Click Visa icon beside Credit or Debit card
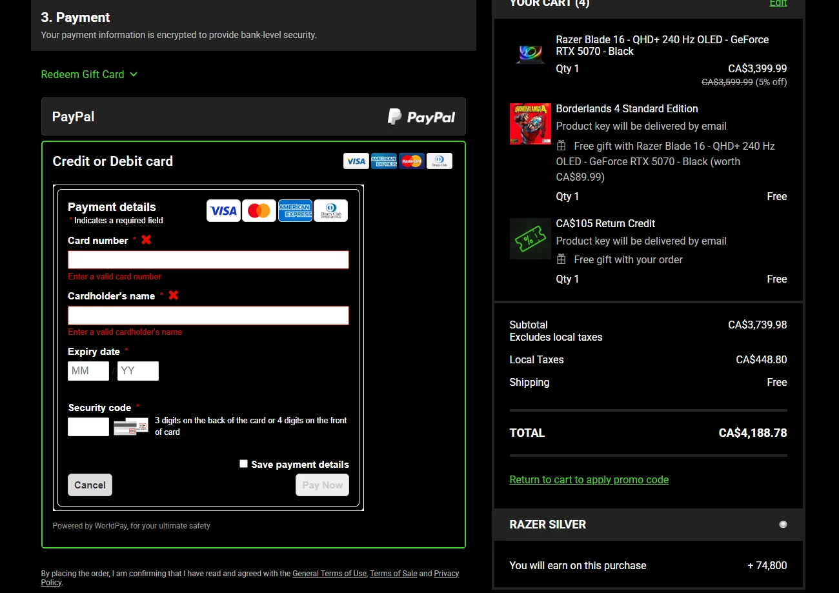The height and width of the screenshot is (593, 839). pyautogui.click(x=356, y=161)
